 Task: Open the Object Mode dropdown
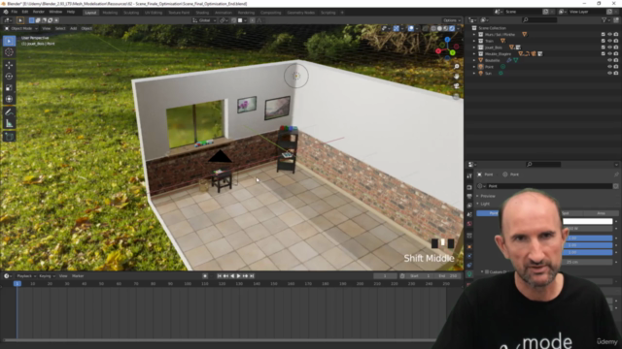[x=21, y=28]
